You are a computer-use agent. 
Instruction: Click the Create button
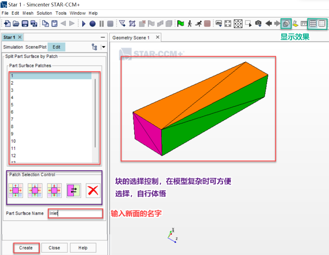[26, 248]
